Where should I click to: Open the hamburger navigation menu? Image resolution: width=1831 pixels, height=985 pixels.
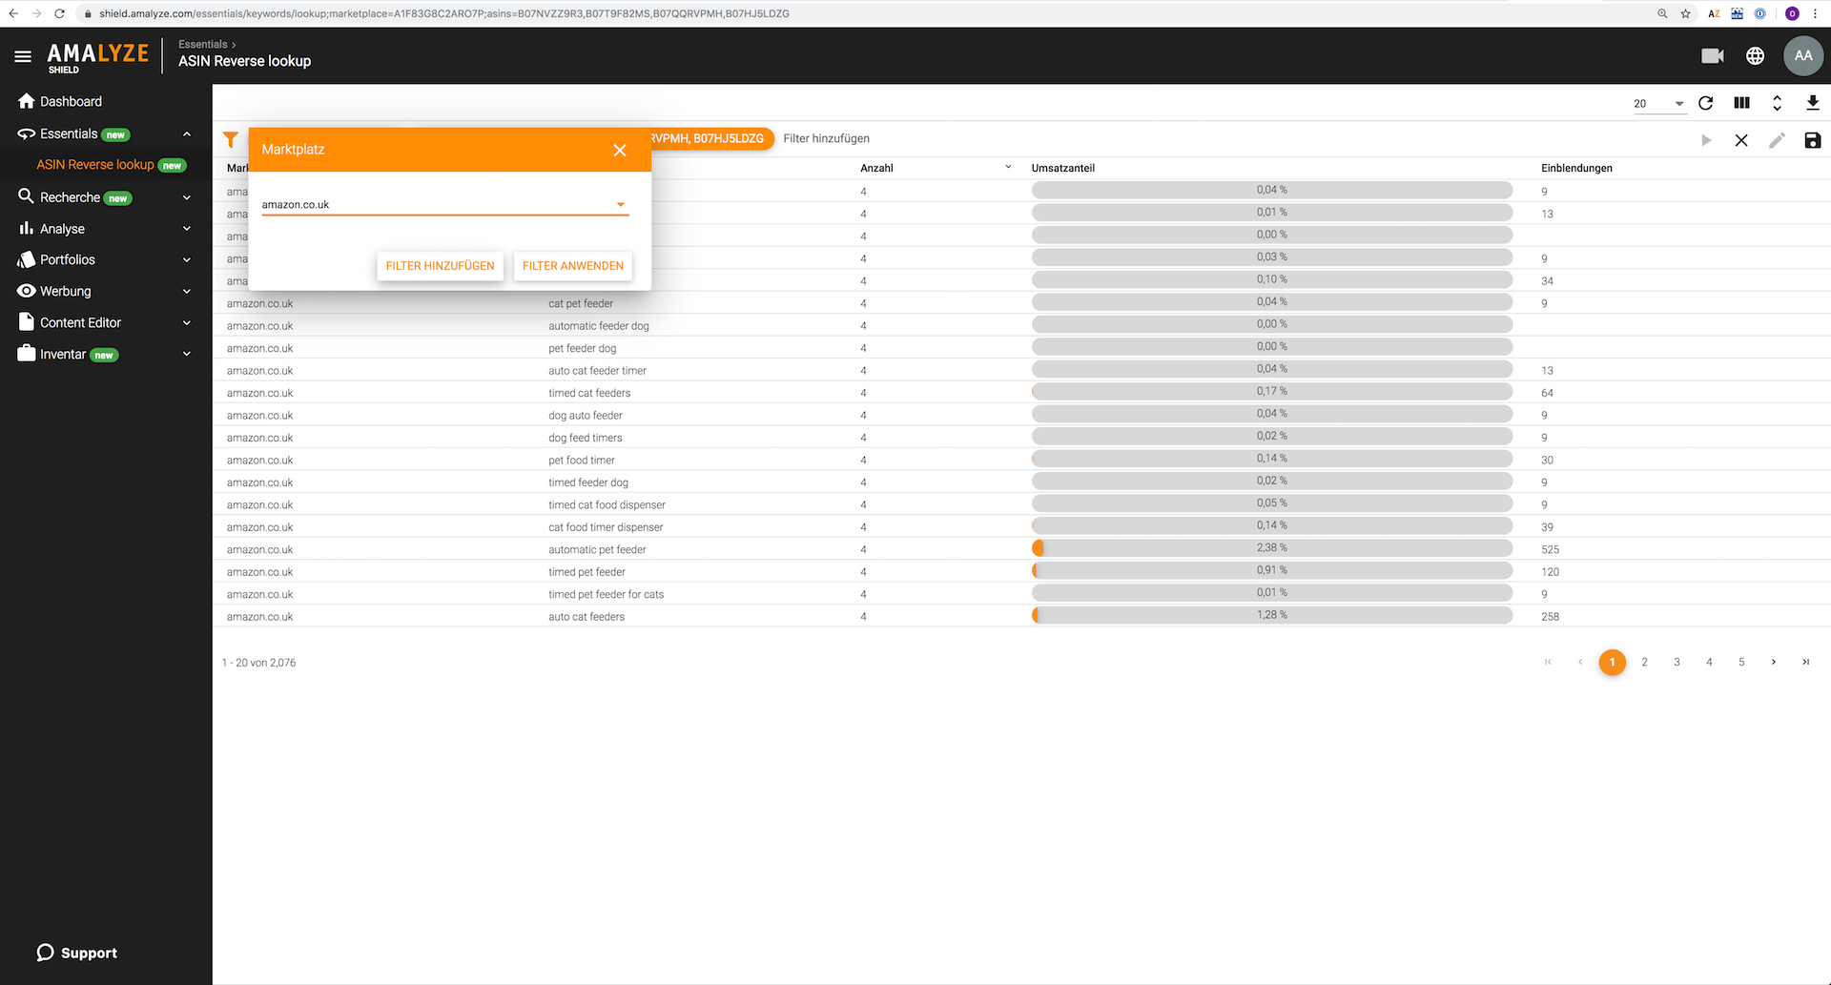[x=23, y=56]
